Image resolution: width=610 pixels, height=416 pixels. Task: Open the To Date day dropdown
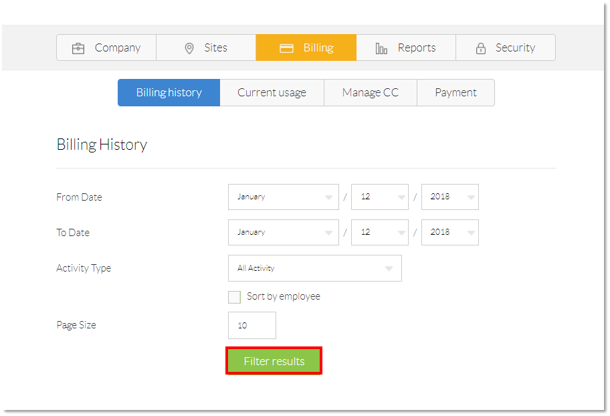[380, 232]
